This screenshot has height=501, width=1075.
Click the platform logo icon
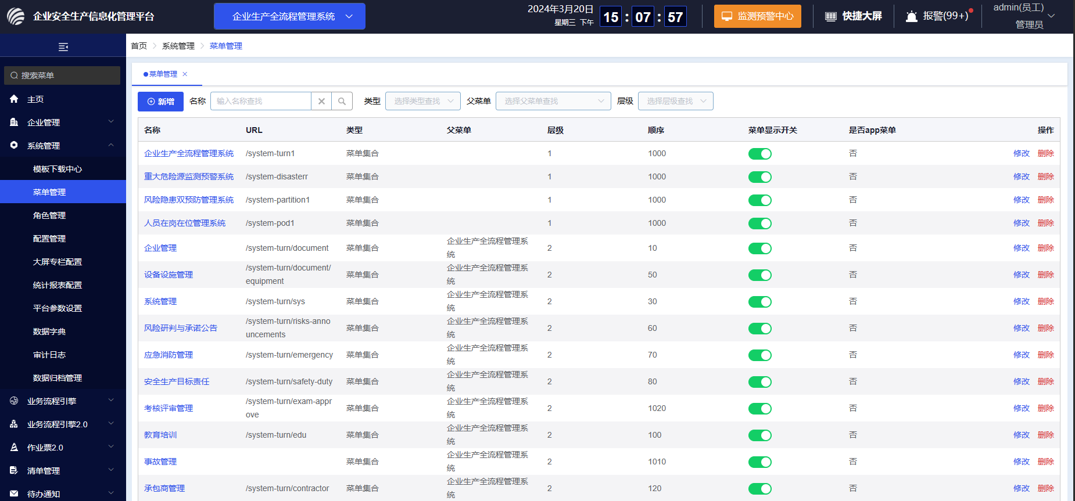click(16, 16)
